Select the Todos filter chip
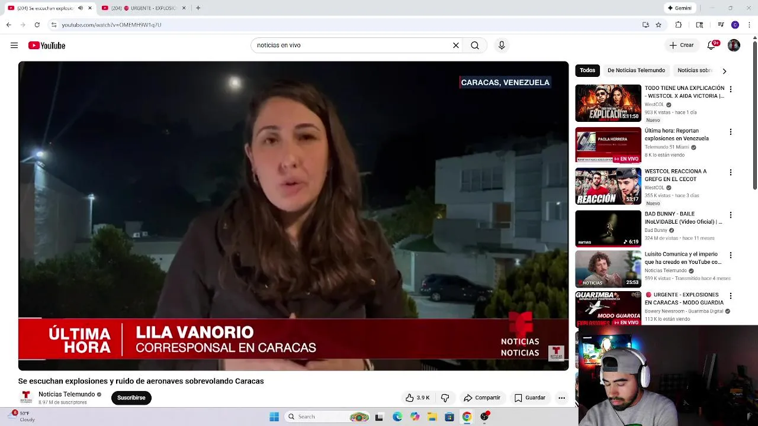The image size is (758, 426). [587, 70]
